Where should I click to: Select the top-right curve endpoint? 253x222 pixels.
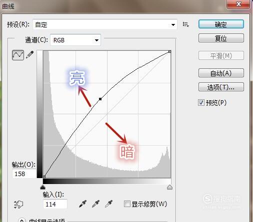click(169, 52)
